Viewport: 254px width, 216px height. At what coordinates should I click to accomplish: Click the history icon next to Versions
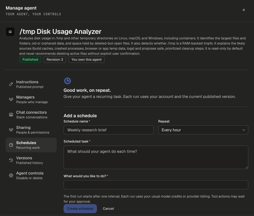coord(11,160)
